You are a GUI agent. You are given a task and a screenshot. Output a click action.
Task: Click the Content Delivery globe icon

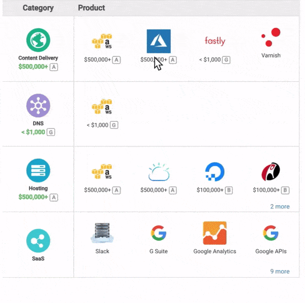click(x=38, y=40)
